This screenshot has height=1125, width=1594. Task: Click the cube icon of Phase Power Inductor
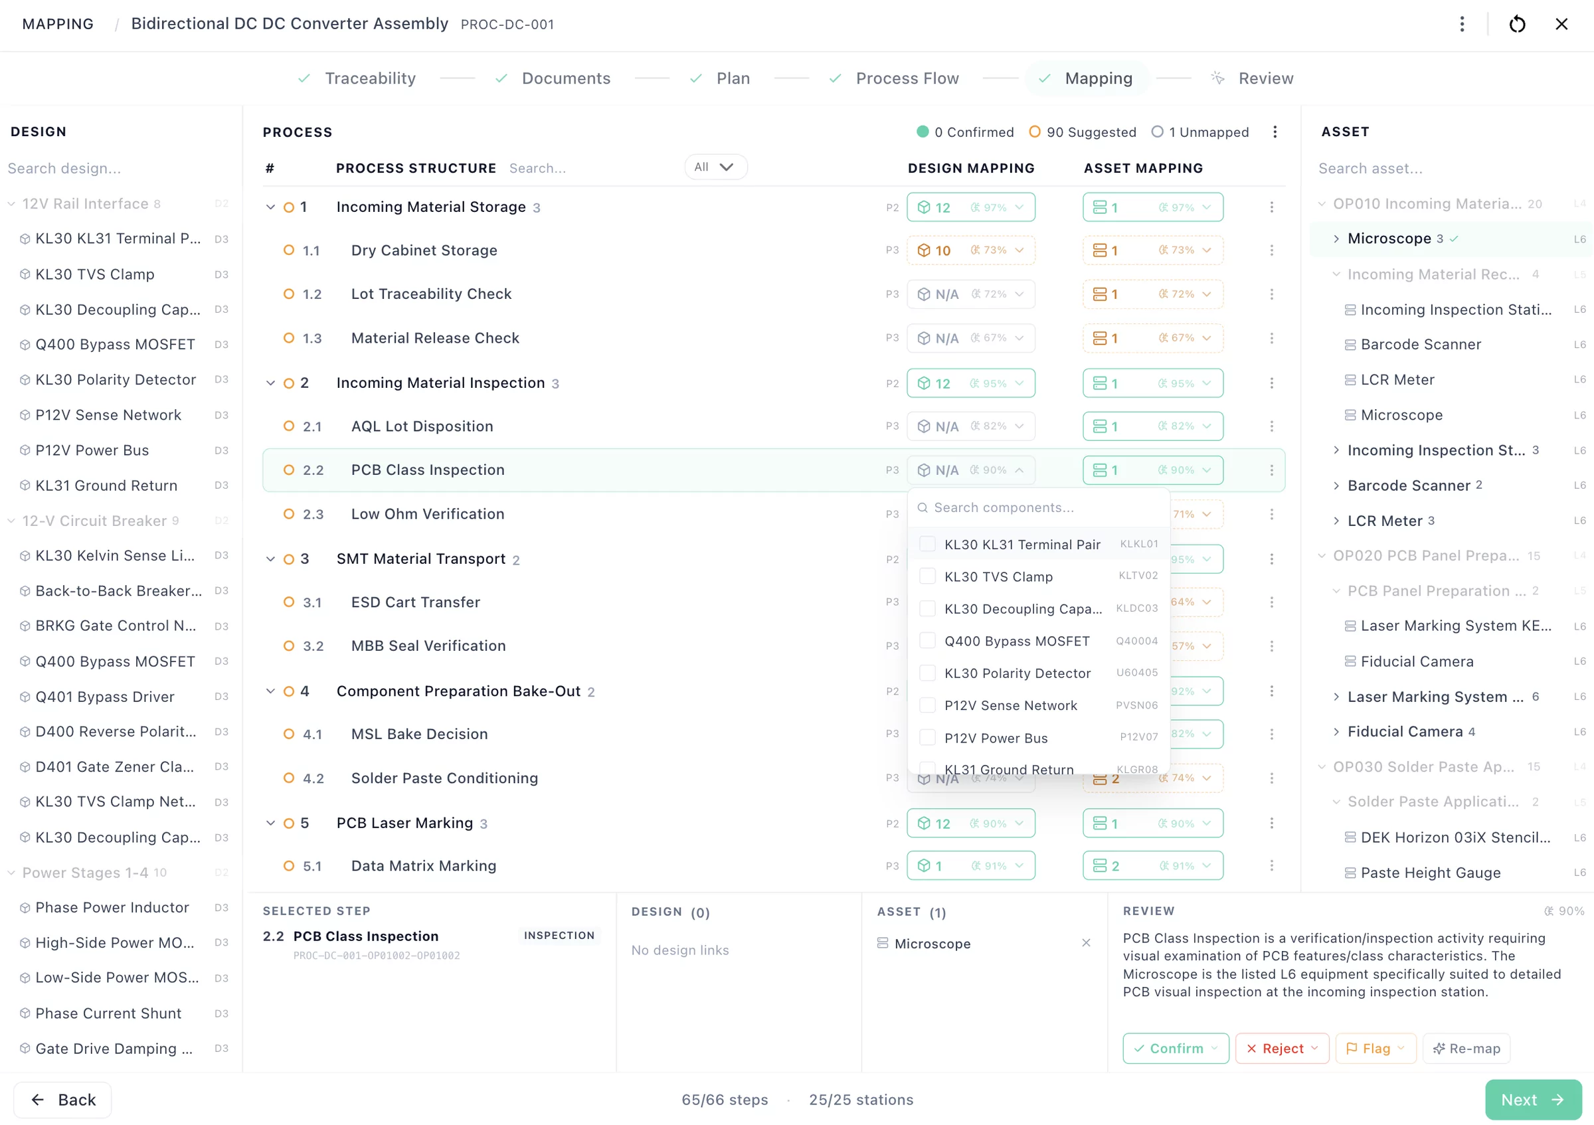(x=25, y=908)
